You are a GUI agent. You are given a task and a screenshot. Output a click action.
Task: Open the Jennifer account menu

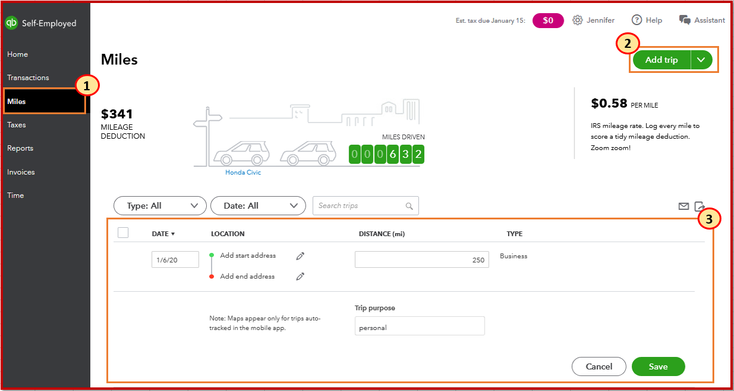click(600, 20)
